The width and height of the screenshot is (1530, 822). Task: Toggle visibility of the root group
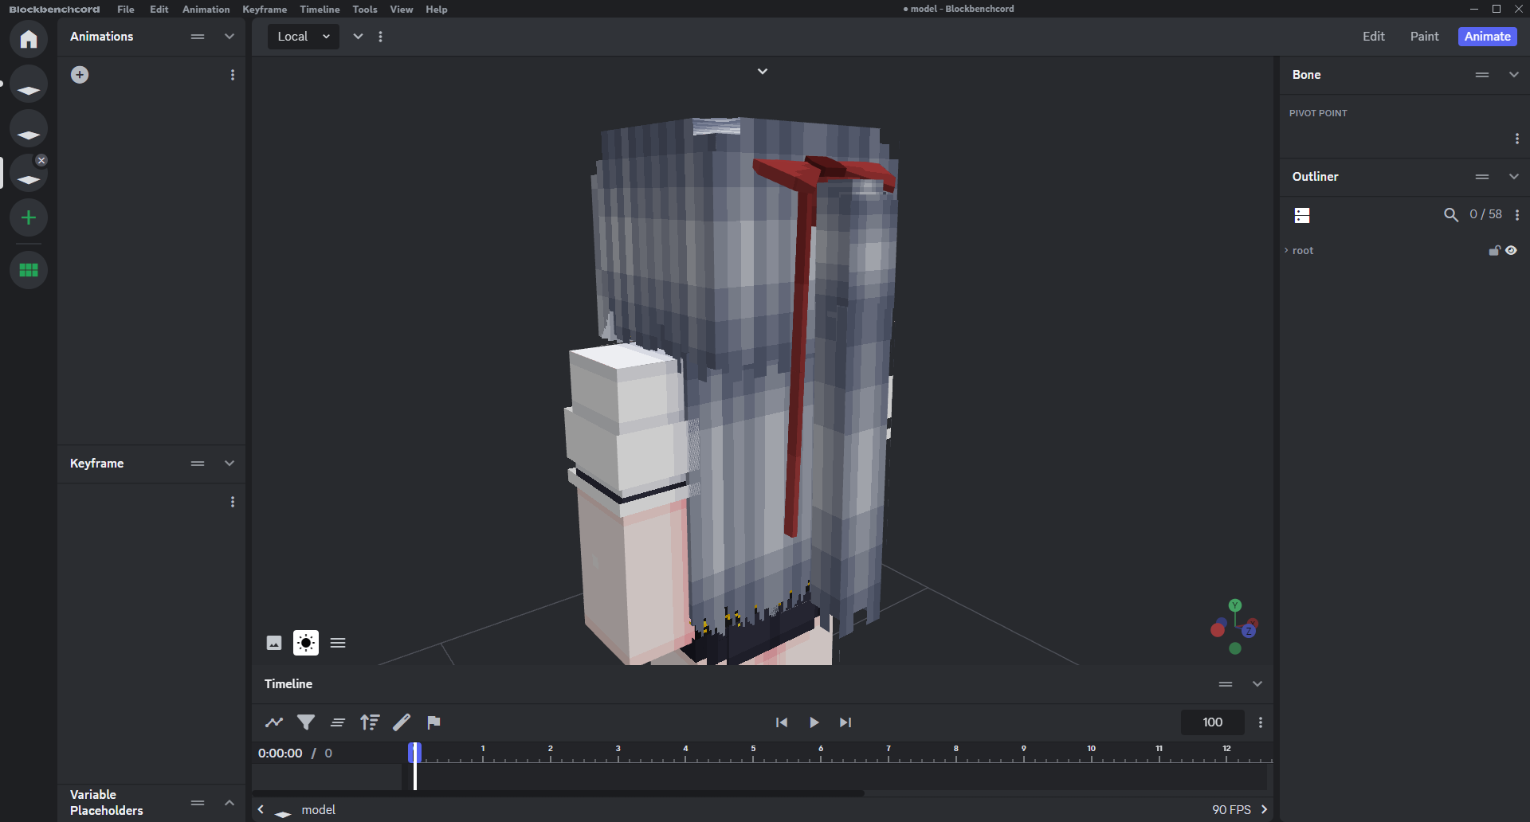coord(1512,251)
